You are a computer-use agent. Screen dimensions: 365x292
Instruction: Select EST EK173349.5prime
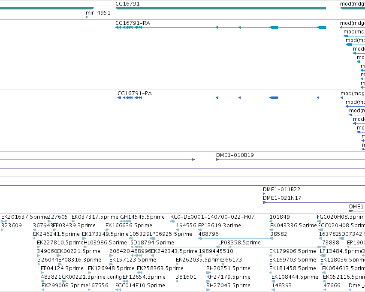[105, 234]
